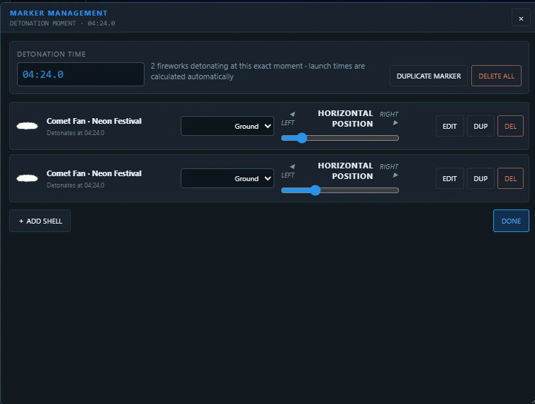Click first shell's comet fan thumbnail icon
The image size is (535, 404).
pyautogui.click(x=28, y=126)
